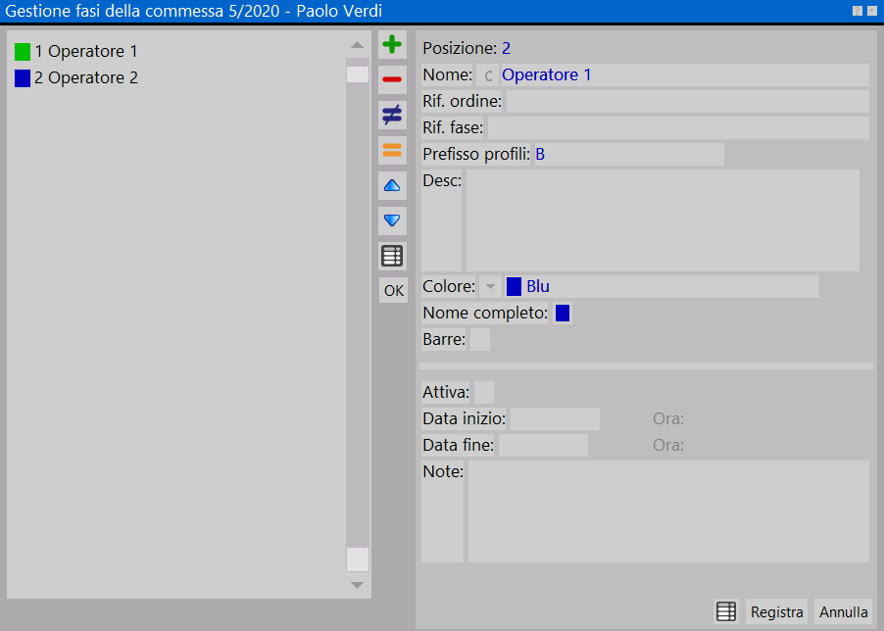Click green swatch of Operatore 1
884x631 pixels.
pyautogui.click(x=23, y=52)
